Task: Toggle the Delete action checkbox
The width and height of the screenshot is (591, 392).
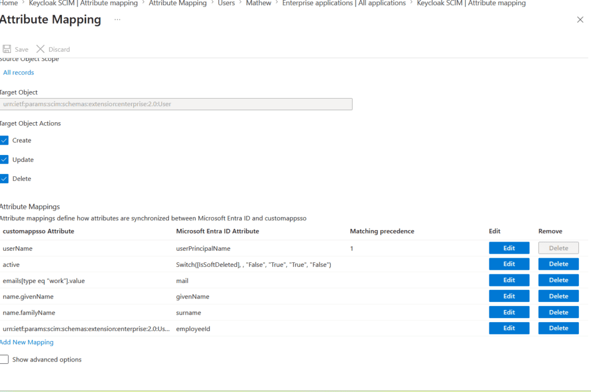Action: 4,179
